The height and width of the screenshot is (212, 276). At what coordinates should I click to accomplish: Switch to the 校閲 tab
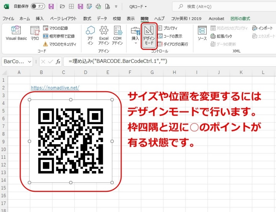coord(117,18)
